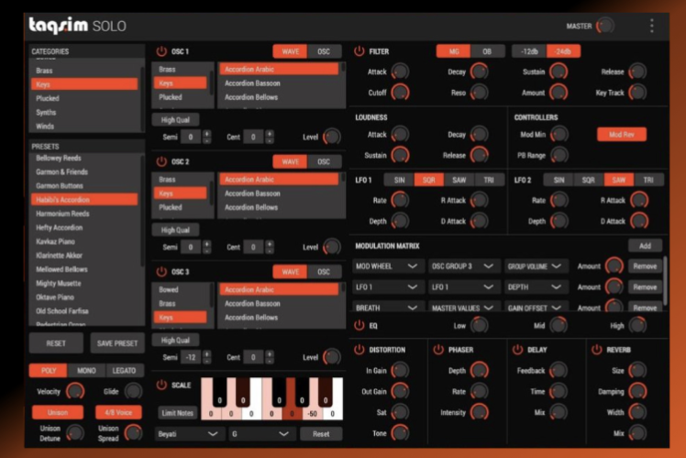Switch OSC 1 to OSC tab
Viewport: 686px width, 458px height.
click(324, 51)
